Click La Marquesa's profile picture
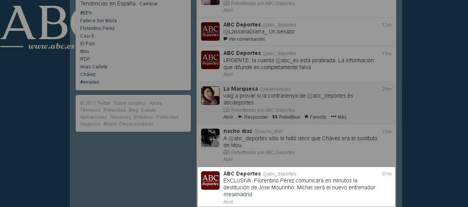This screenshot has height=207, width=468. tap(210, 96)
